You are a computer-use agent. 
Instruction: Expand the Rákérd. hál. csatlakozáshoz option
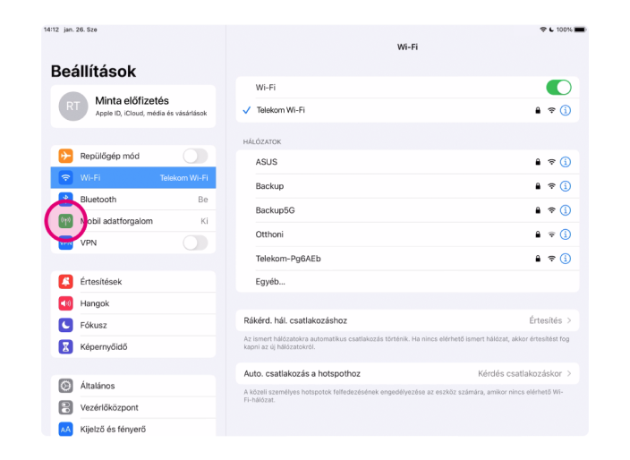coord(407,320)
